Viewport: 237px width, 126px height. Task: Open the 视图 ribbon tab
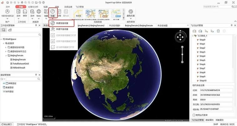tap(46, 7)
